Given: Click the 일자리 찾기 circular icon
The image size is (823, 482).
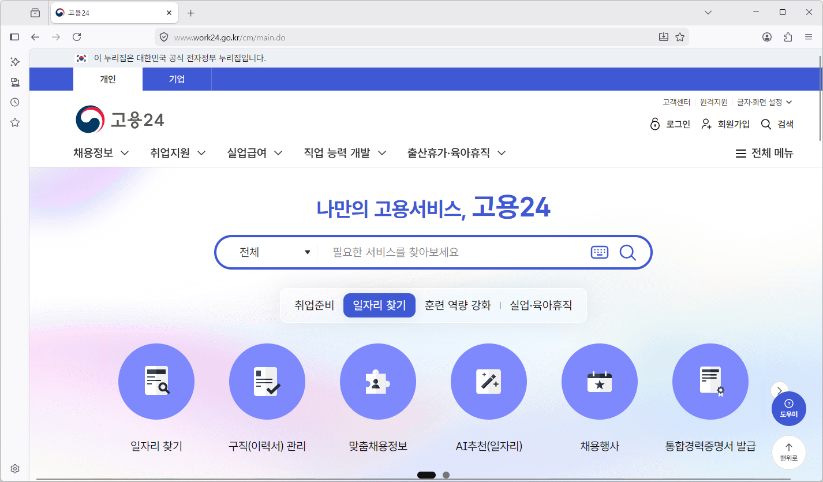Looking at the screenshot, I should 156,381.
